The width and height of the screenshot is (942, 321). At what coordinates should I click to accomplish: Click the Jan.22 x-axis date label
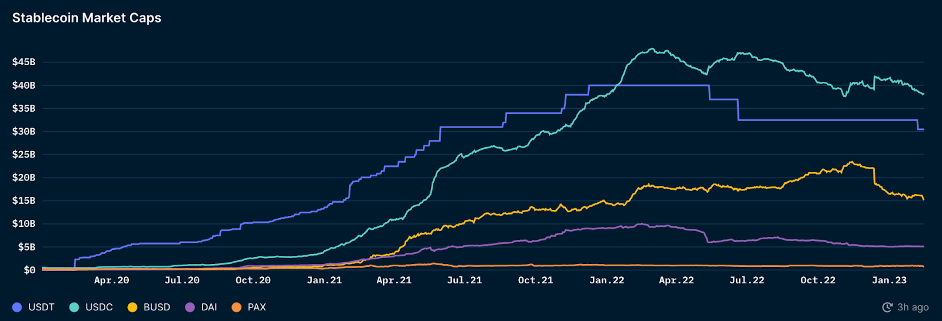click(606, 280)
